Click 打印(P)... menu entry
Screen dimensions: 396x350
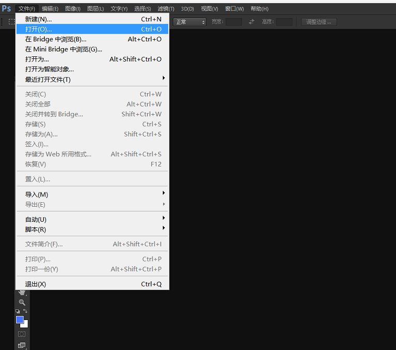pyautogui.click(x=92, y=259)
